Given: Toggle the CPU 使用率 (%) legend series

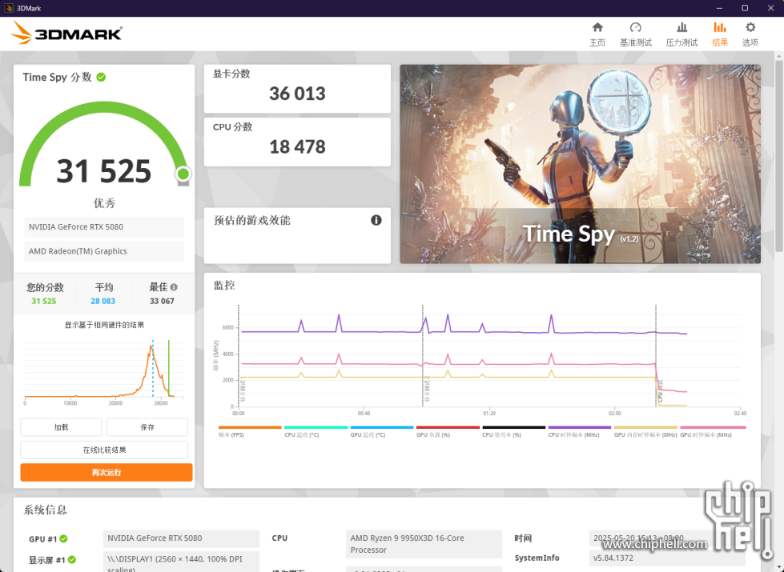Looking at the screenshot, I should [x=513, y=432].
